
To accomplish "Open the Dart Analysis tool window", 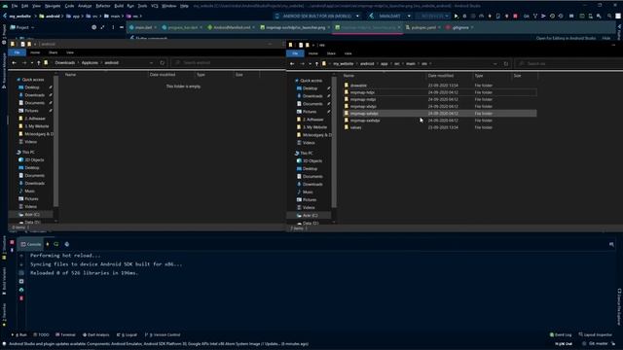I will [96, 334].
